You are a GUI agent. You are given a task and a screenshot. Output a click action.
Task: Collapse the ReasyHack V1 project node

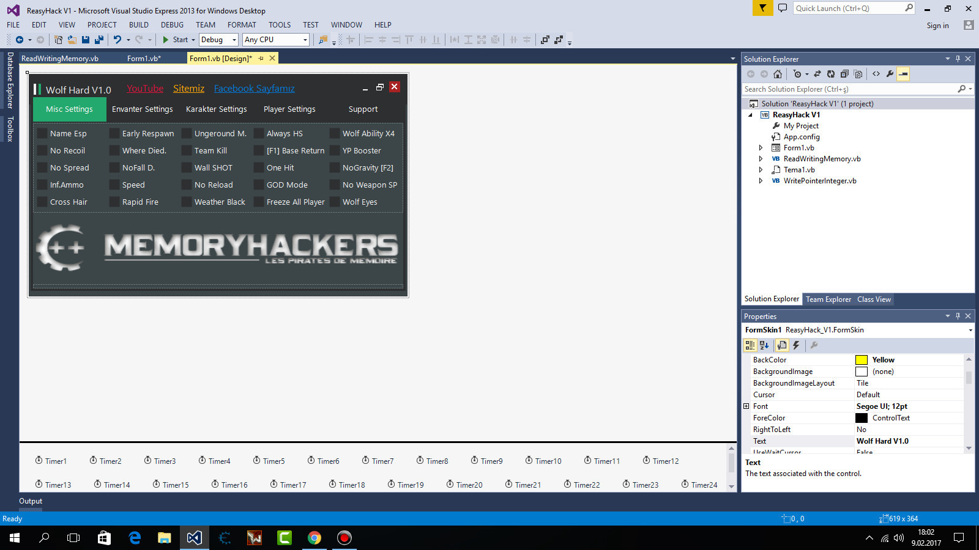click(x=750, y=115)
